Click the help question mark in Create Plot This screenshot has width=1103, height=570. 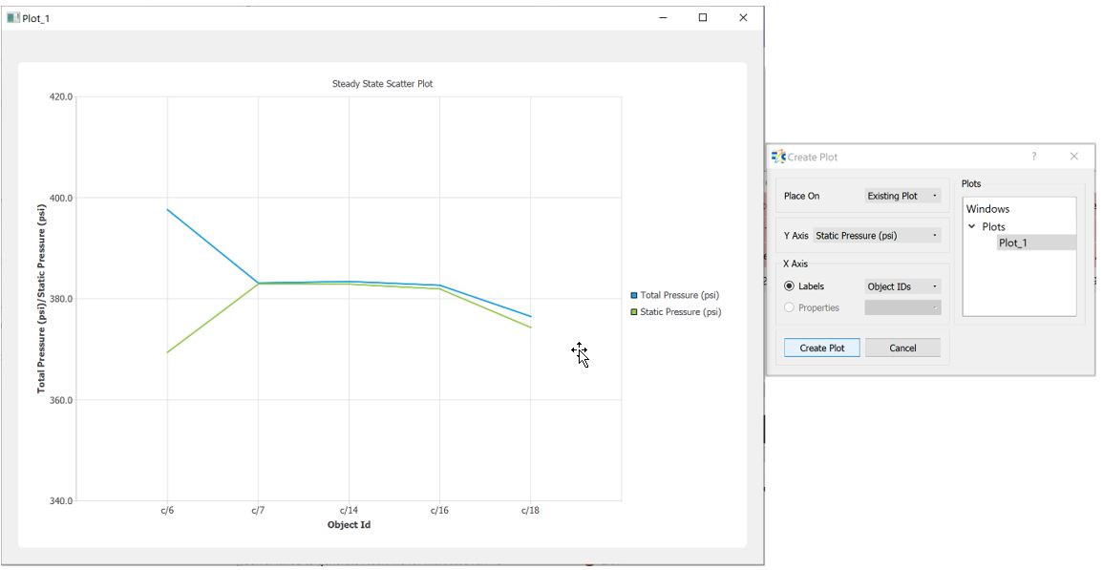point(1033,157)
